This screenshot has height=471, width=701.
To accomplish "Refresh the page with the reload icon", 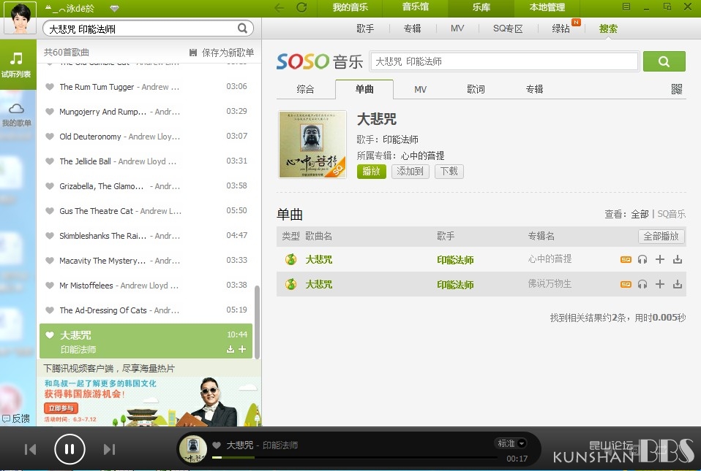I will (301, 7).
